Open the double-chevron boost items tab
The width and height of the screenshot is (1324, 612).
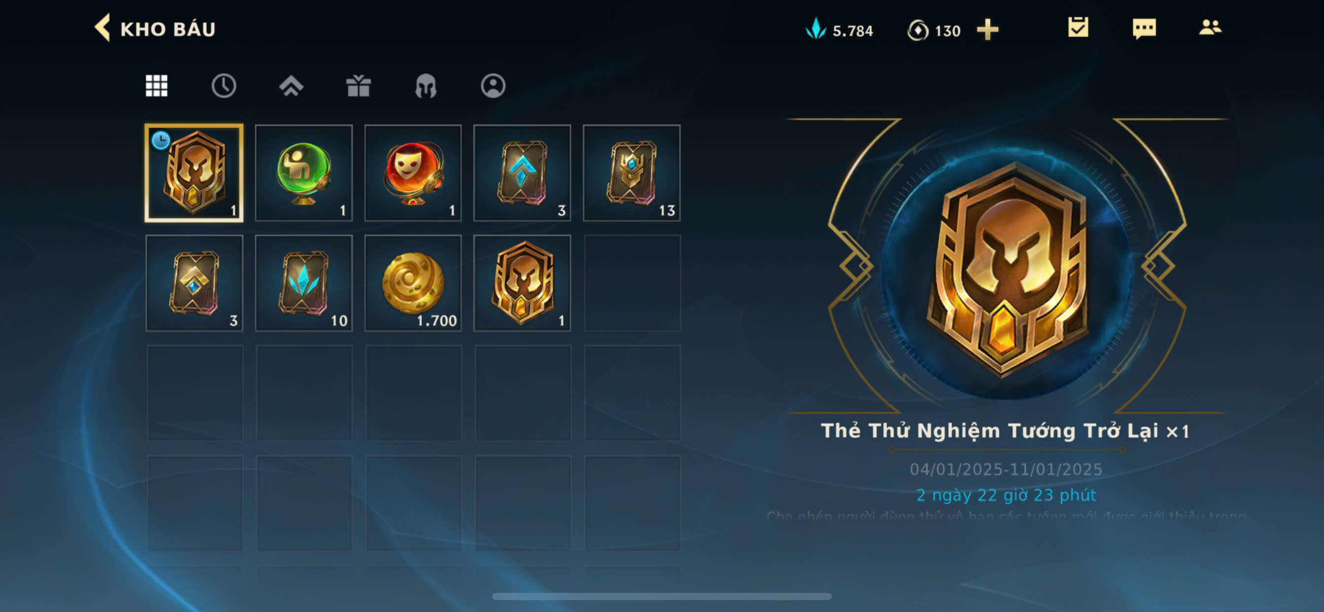point(291,86)
